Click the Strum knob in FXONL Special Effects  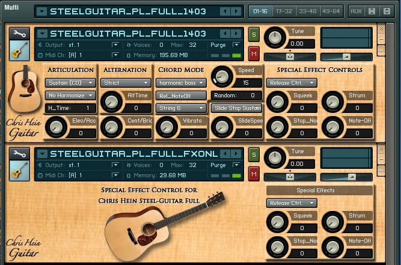coord(332,222)
